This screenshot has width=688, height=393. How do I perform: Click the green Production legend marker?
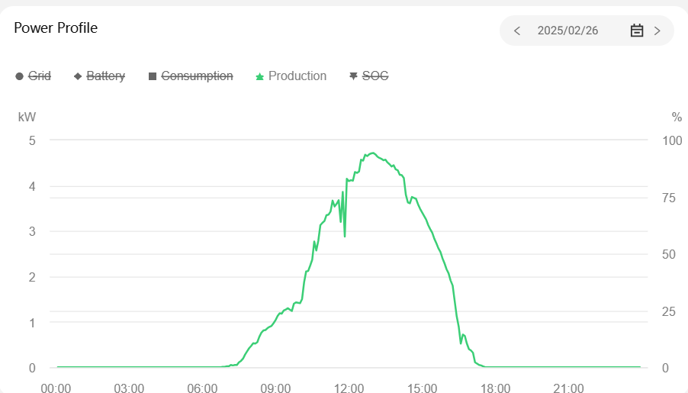(259, 76)
